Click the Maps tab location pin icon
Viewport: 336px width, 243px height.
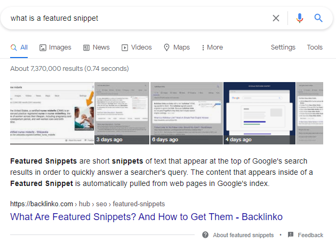(166, 47)
